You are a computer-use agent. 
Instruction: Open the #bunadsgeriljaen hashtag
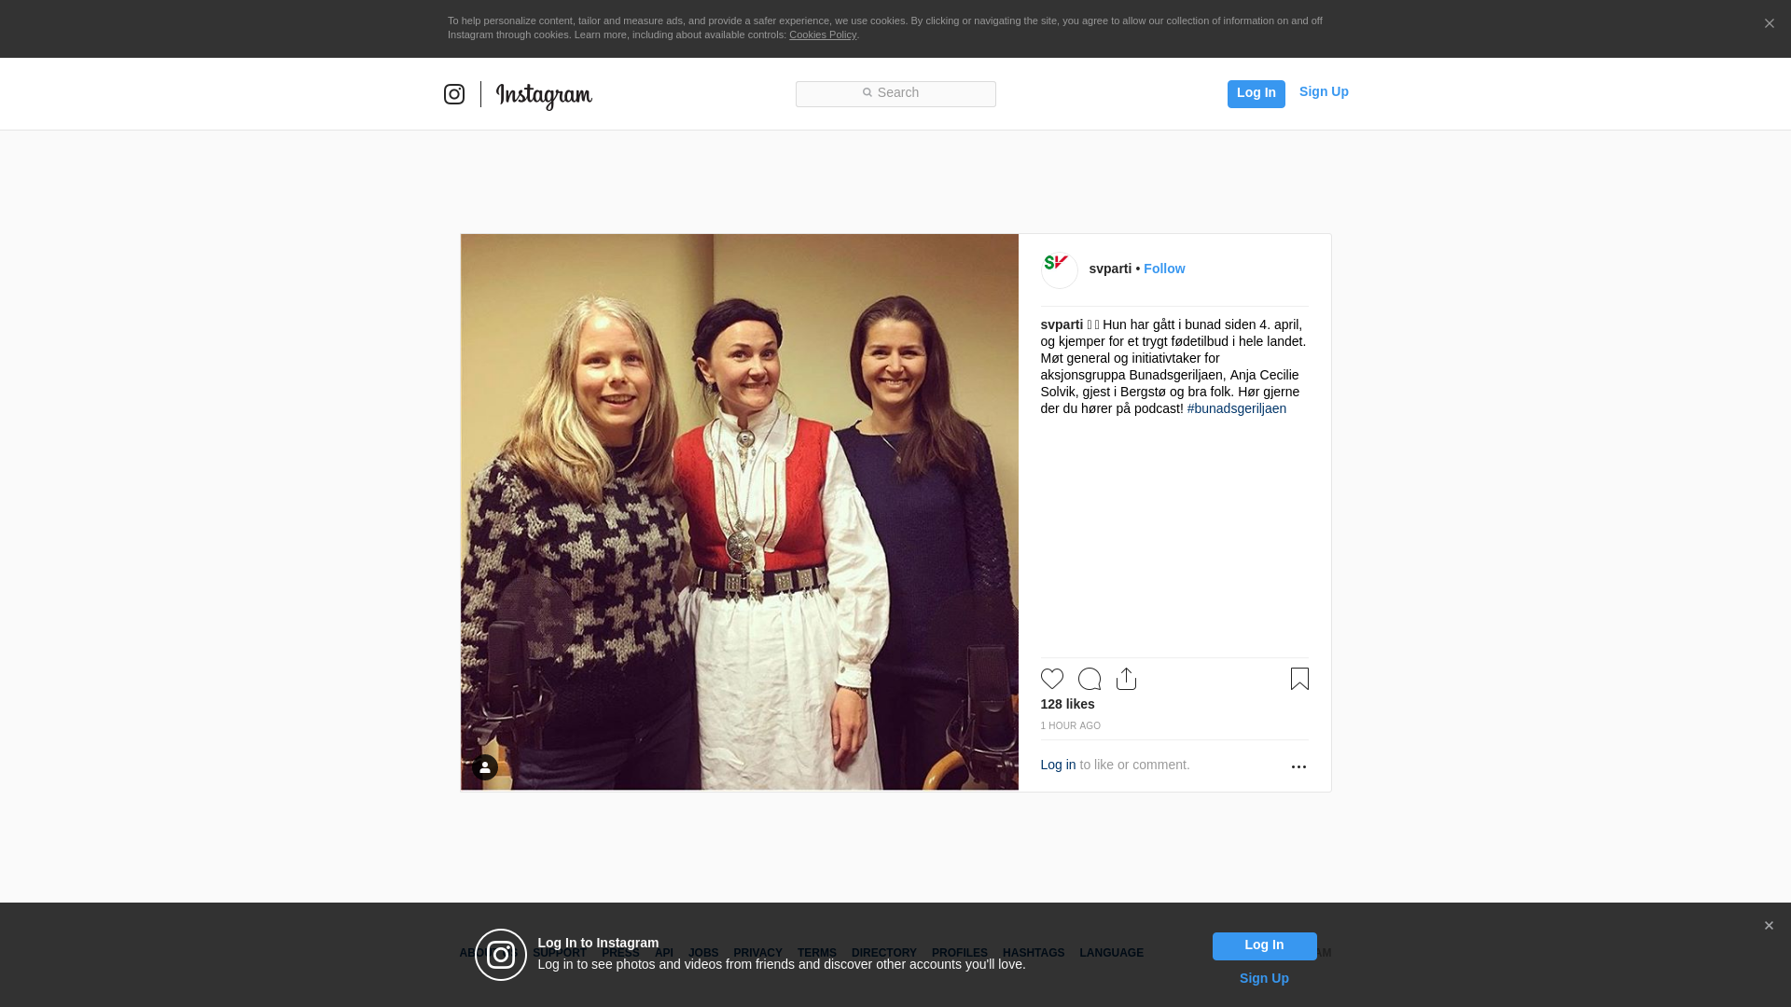pos(1236,408)
